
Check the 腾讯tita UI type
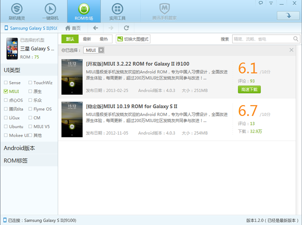click(x=6, y=109)
